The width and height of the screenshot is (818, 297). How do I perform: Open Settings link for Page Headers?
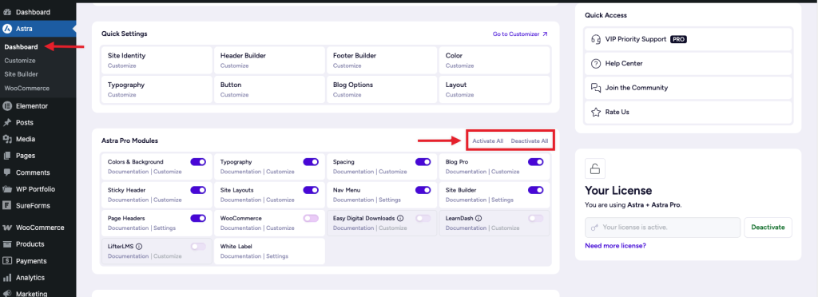[165, 228]
